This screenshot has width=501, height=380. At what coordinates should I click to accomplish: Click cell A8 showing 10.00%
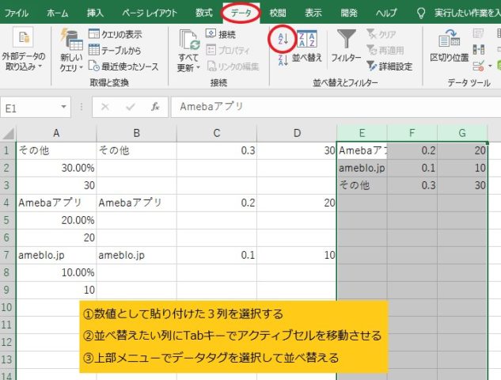[56, 272]
